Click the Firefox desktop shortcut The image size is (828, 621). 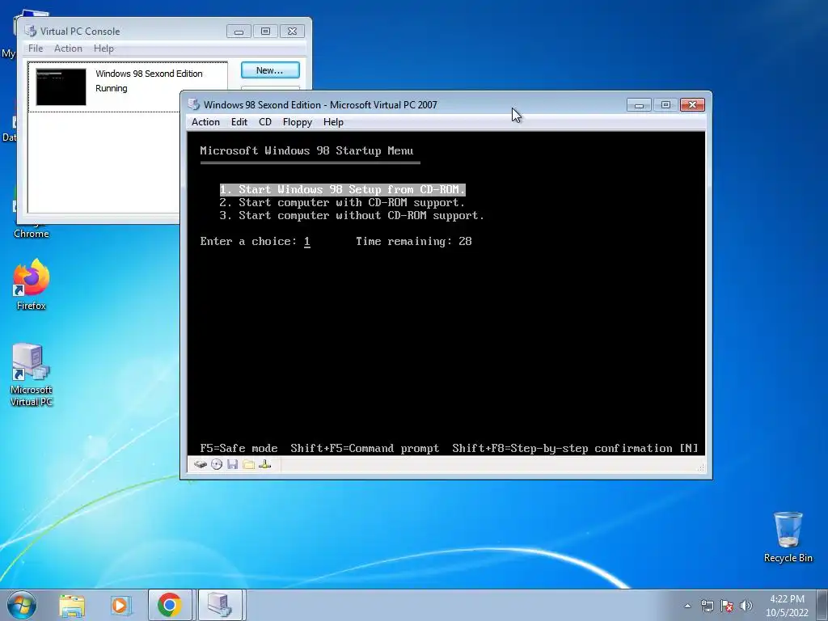32,285
